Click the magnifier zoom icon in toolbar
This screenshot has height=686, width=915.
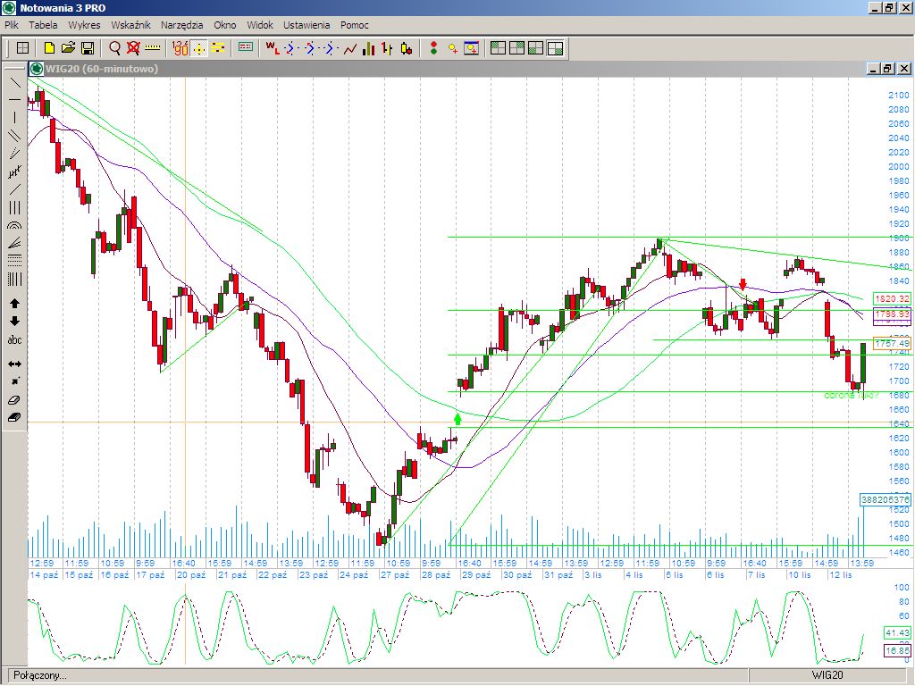coord(115,47)
